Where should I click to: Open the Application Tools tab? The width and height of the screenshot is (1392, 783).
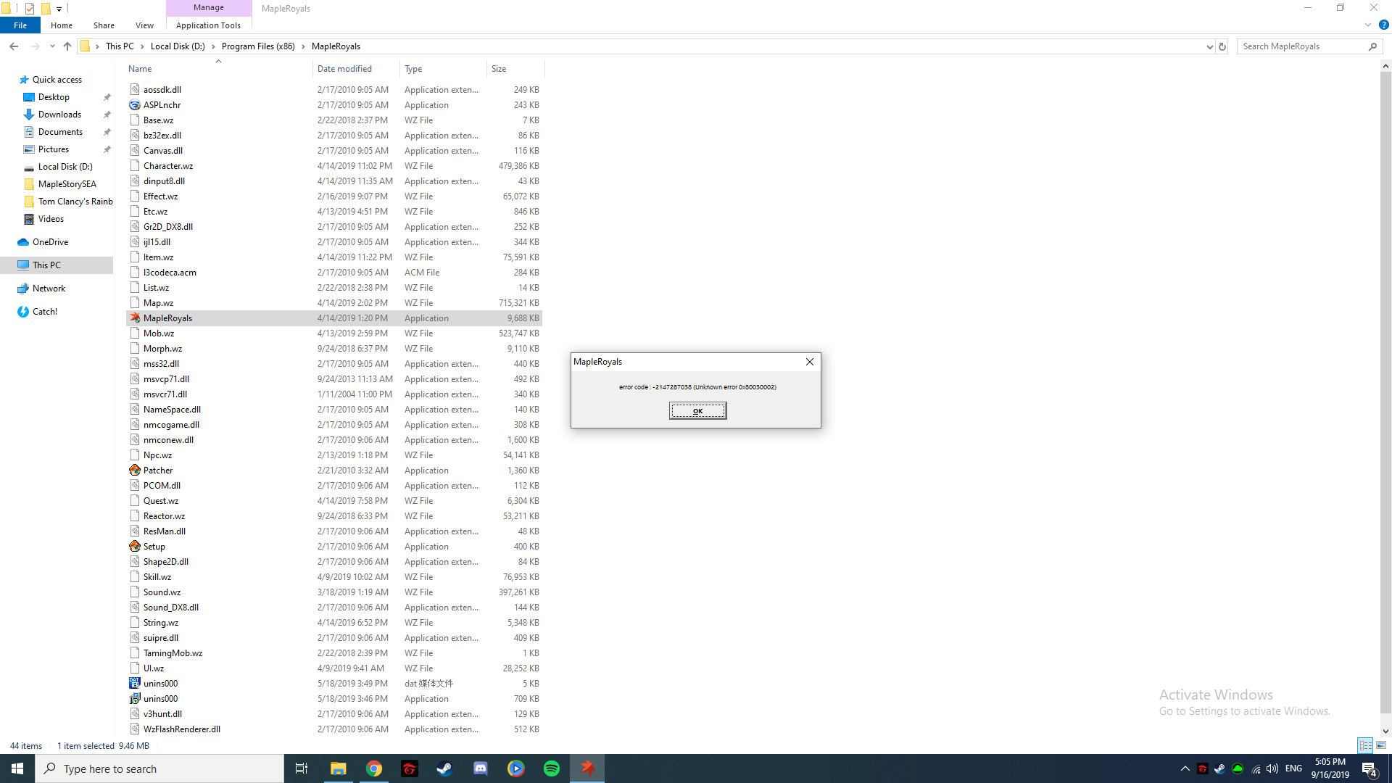click(208, 25)
